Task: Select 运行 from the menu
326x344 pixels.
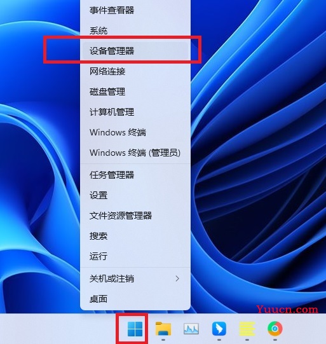Action: click(x=135, y=256)
